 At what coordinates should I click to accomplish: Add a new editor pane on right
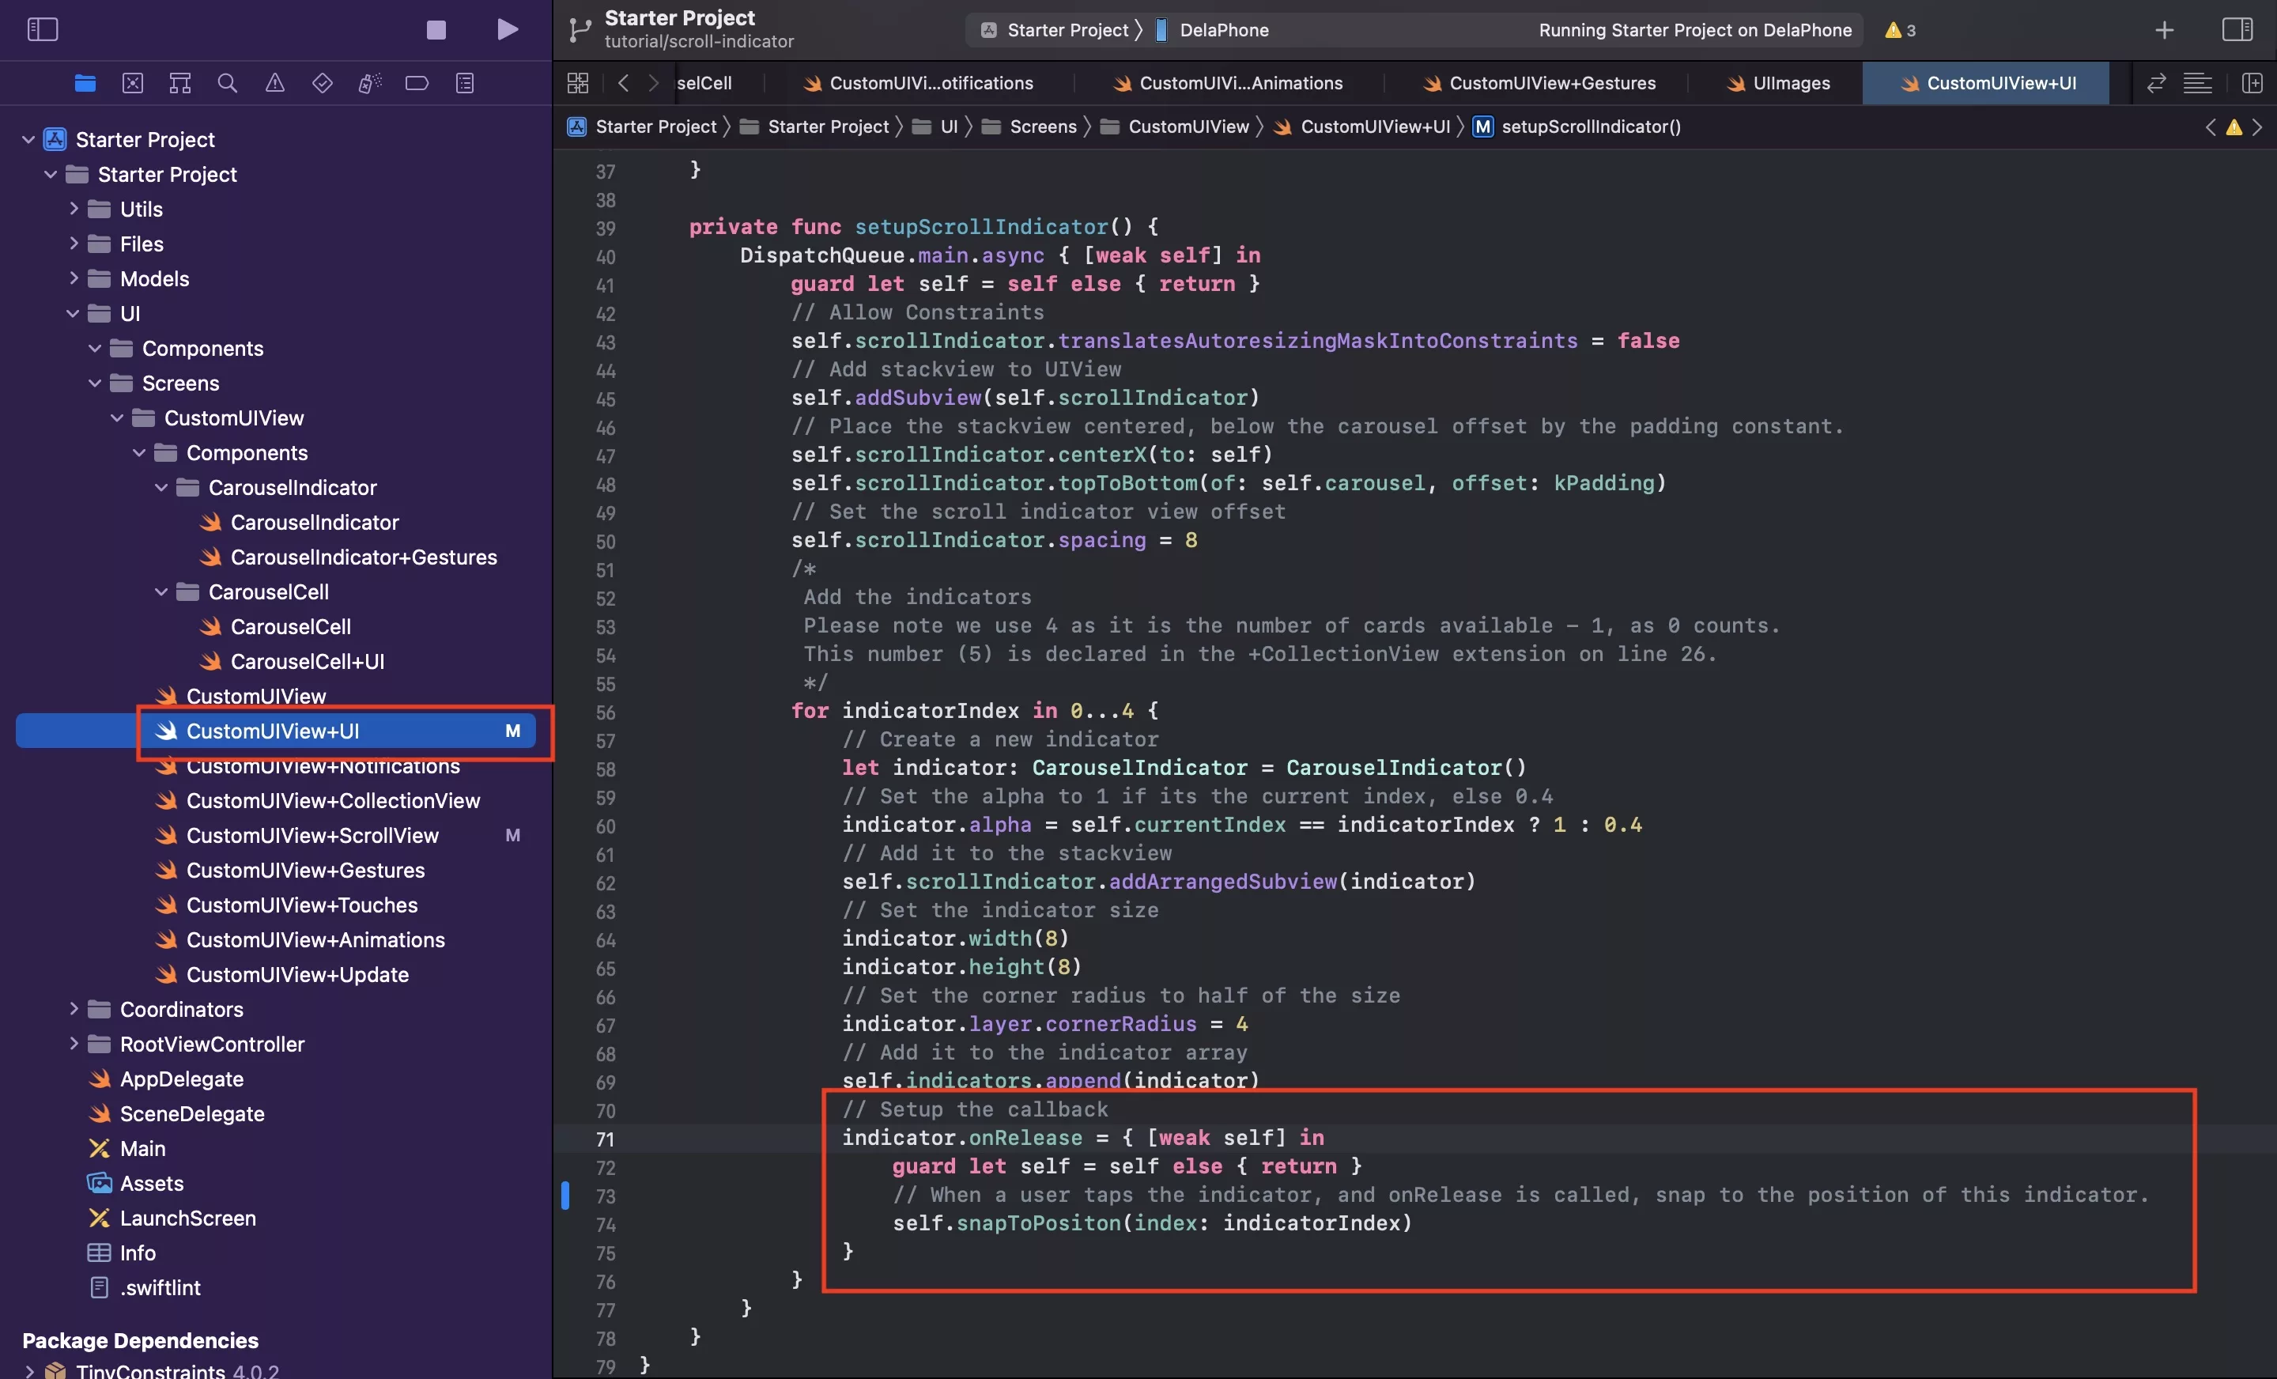tap(2252, 83)
